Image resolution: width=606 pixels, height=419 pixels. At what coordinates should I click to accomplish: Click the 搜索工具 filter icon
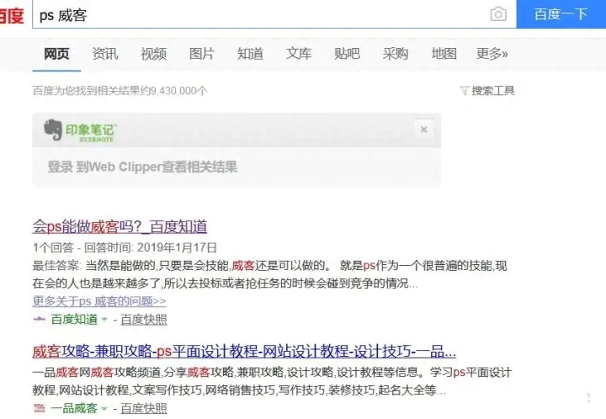(x=464, y=91)
